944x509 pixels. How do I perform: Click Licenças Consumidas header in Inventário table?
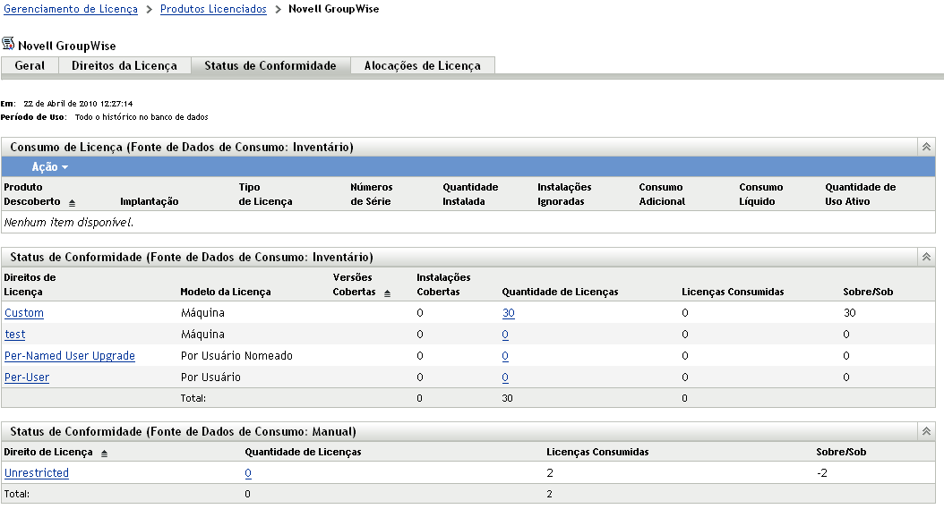(x=733, y=292)
